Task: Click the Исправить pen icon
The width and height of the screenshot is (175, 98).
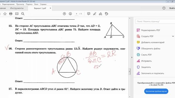Action: point(138,61)
